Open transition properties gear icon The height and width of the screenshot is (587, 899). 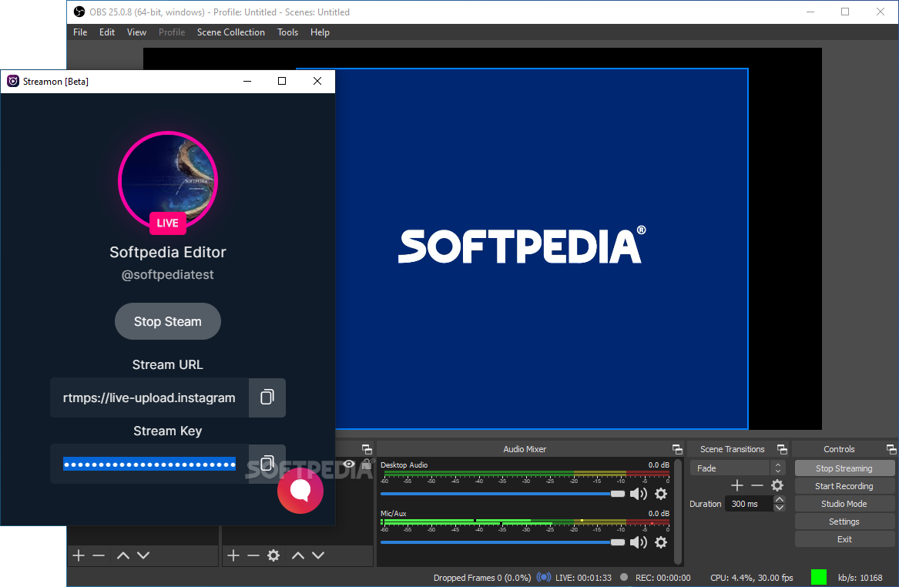pyautogui.click(x=777, y=485)
